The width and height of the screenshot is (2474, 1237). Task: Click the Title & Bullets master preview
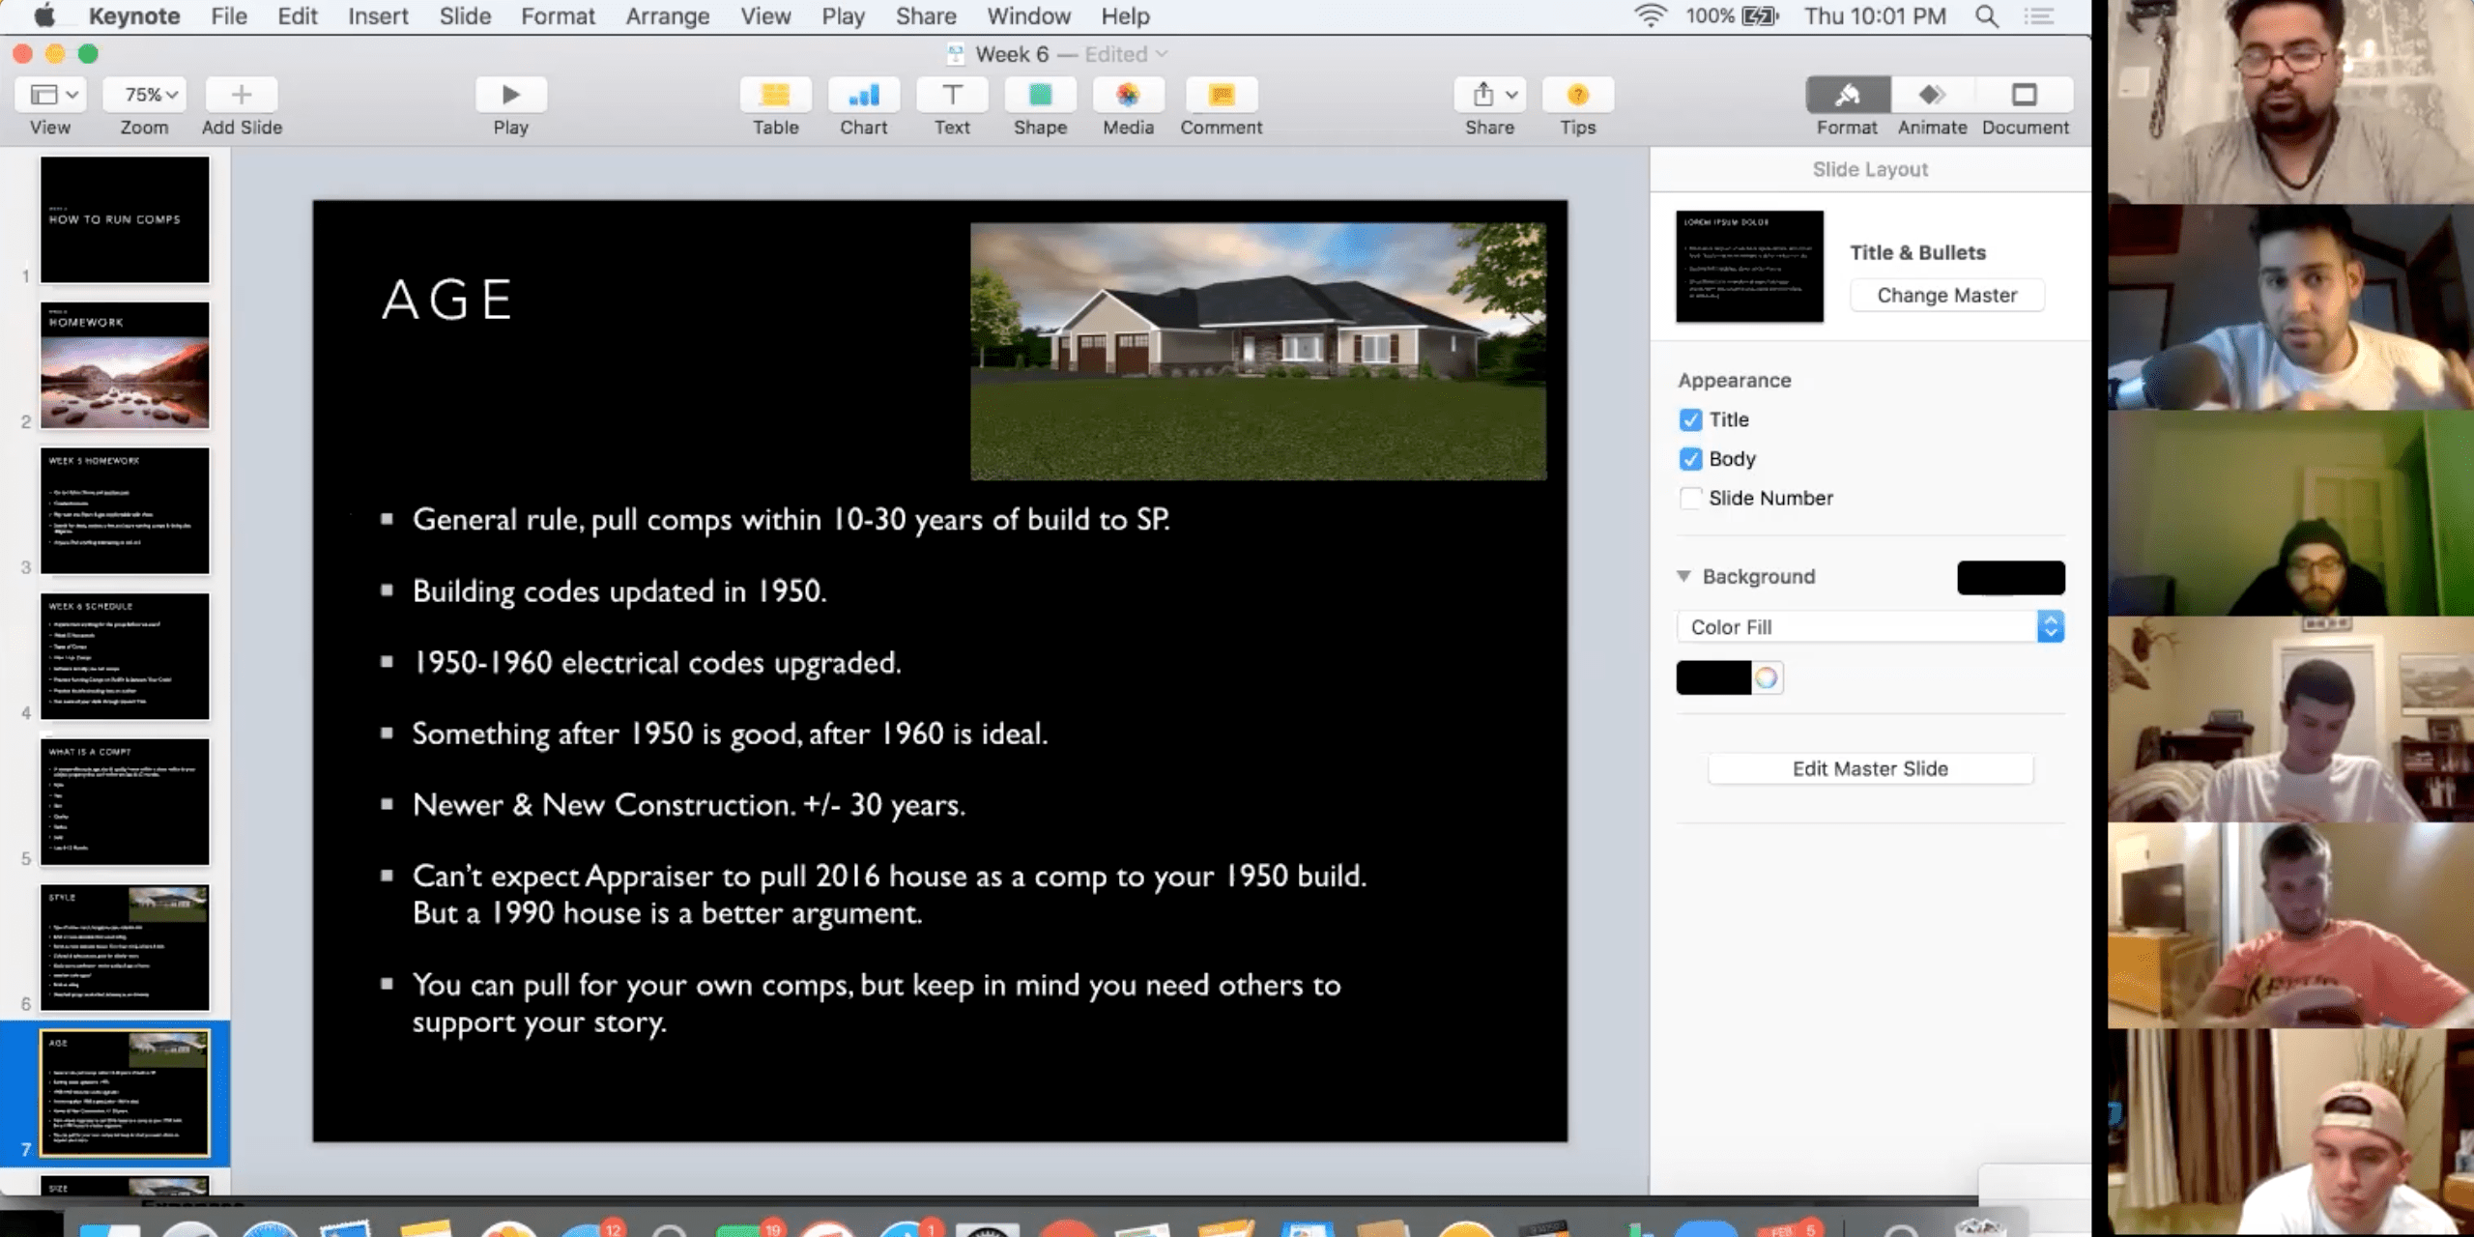(1749, 266)
